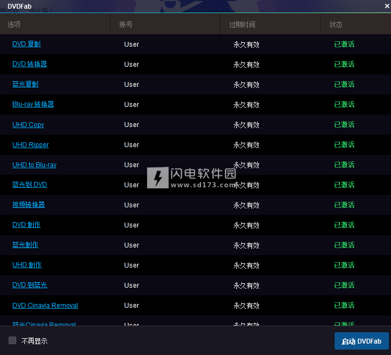The width and height of the screenshot is (391, 355).
Task: Select 已激活 in the 蓝光到 DVD row
Action: 344,185
